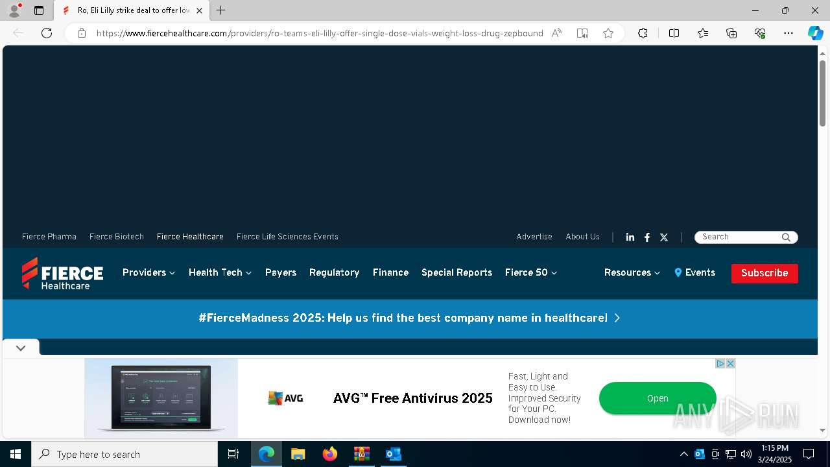
Task: Close the current browser tab
Action: (x=199, y=10)
